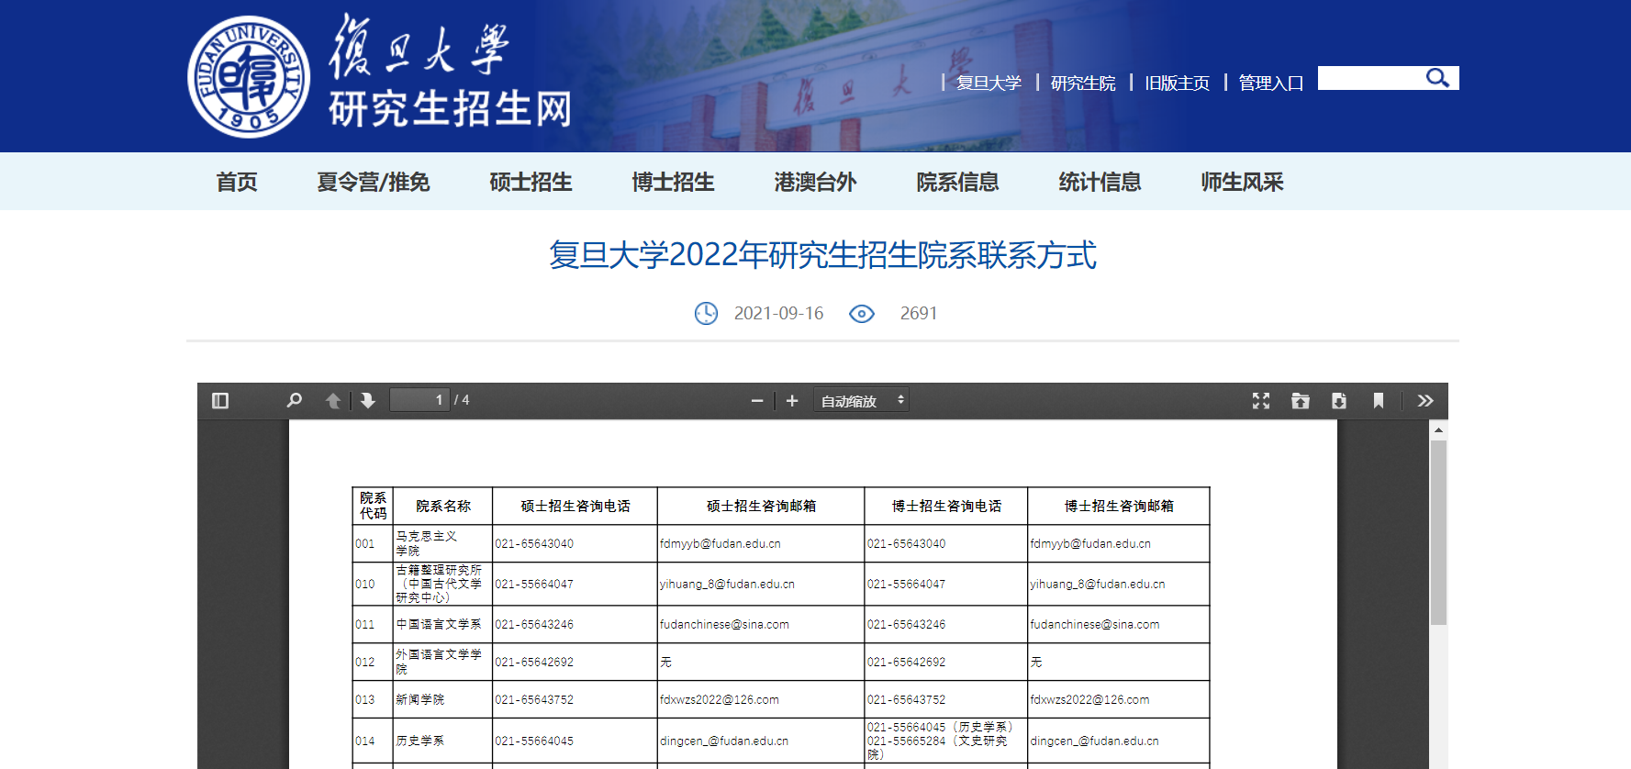Click the site search magnifier icon
Viewport: 1631px width, 769px height.
click(x=1438, y=78)
